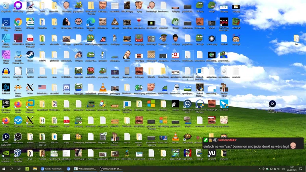Viewport: 306px width, 172px height.
Task: Open the Microsoft Edge desktop shortcut
Action: click(x=91, y=22)
